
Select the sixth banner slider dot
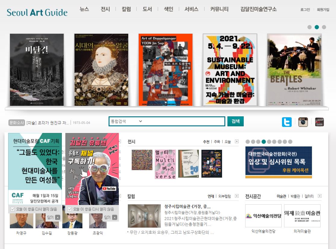click(x=274, y=141)
